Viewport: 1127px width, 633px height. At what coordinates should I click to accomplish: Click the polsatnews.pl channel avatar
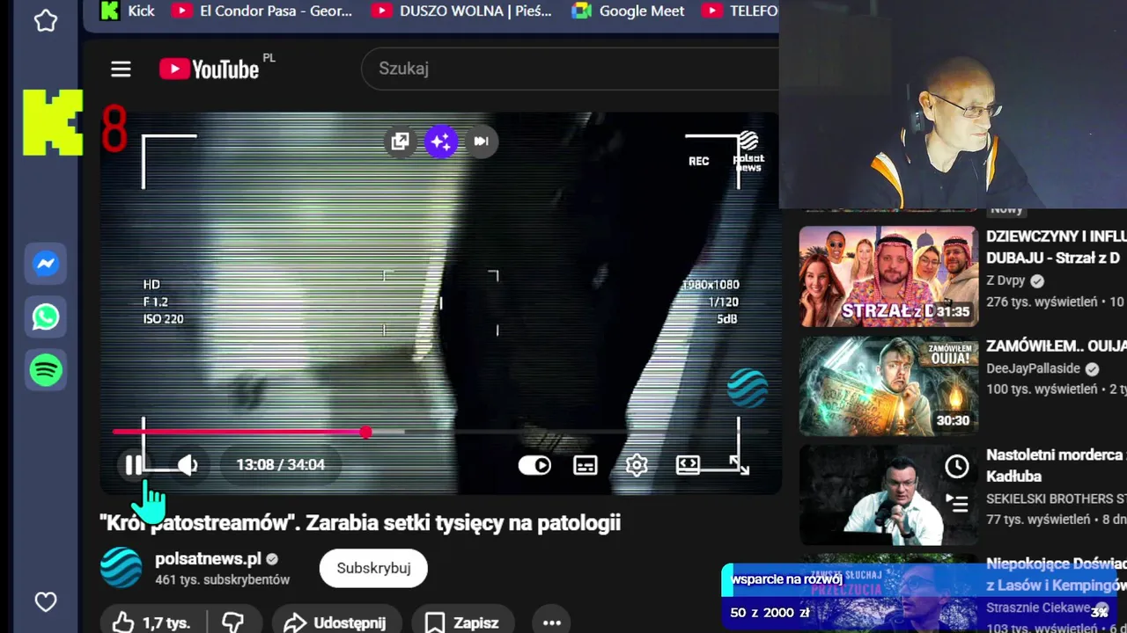click(x=122, y=568)
